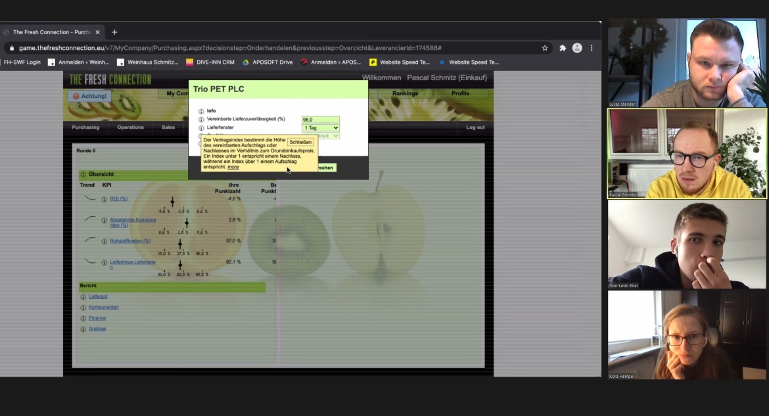This screenshot has height=416, width=769.
Task: Click the site lock icon in address bar
Action: 12,48
